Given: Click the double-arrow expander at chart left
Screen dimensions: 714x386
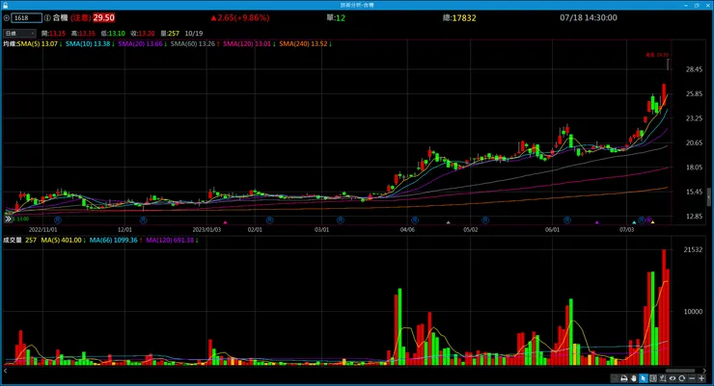Looking at the screenshot, I should [x=8, y=219].
